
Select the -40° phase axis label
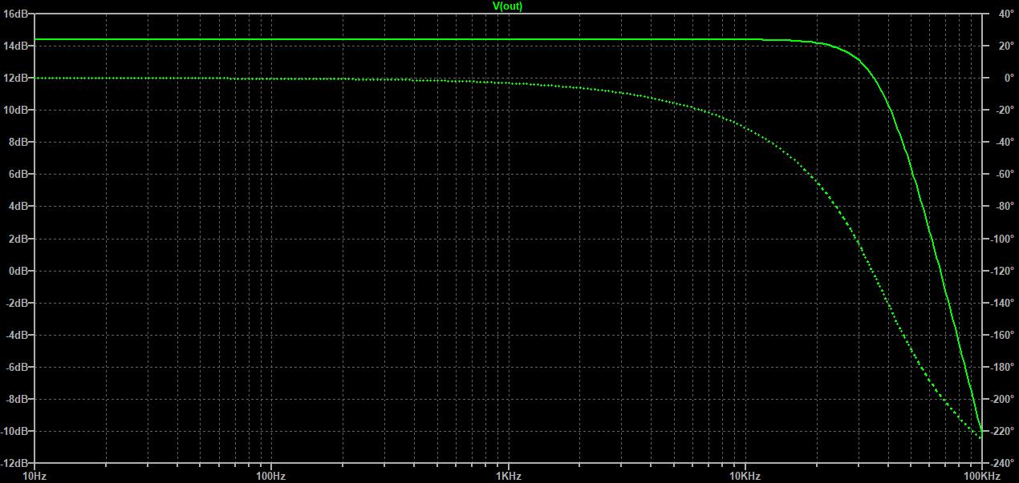tap(1005, 142)
